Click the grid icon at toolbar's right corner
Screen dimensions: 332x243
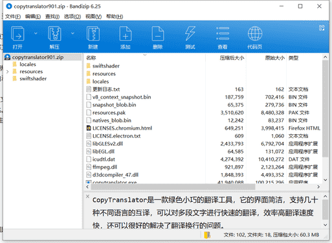click(x=322, y=28)
